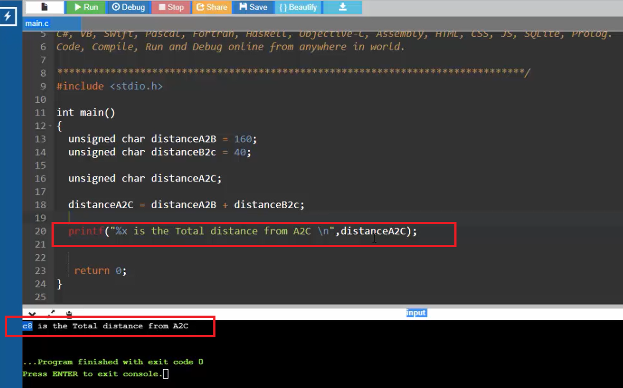This screenshot has height=388, width=623.
Task: Click '...Program finished with exit code 0' text
Action: pos(113,362)
